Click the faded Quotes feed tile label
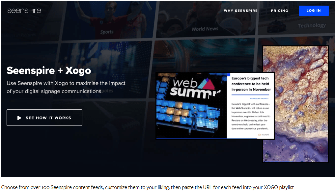This screenshot has width=335, height=191. point(108,91)
